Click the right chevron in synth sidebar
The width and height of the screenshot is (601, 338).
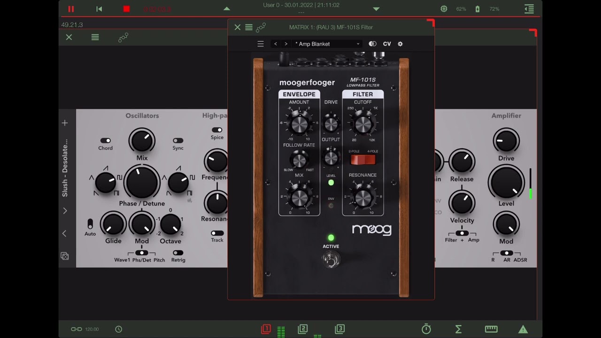(65, 211)
